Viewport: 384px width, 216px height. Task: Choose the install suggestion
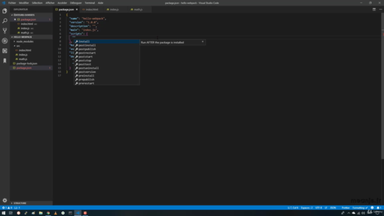(x=107, y=41)
